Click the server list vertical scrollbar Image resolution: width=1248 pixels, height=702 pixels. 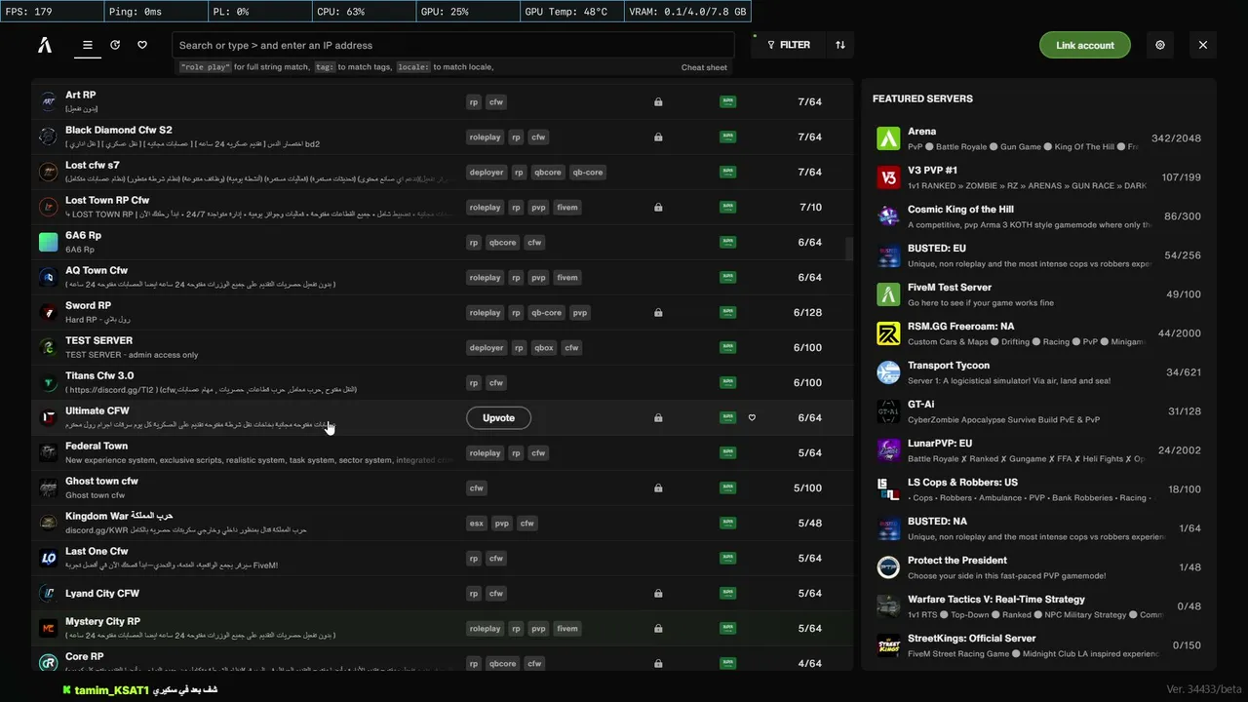click(849, 248)
